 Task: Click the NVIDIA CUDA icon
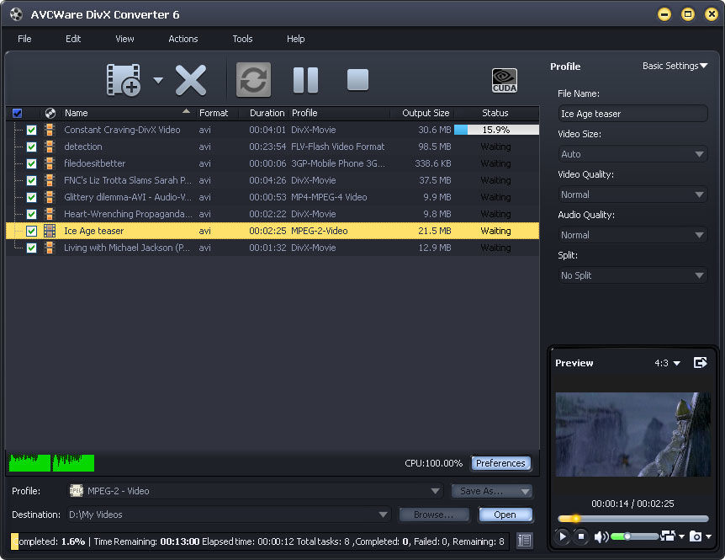coord(505,81)
